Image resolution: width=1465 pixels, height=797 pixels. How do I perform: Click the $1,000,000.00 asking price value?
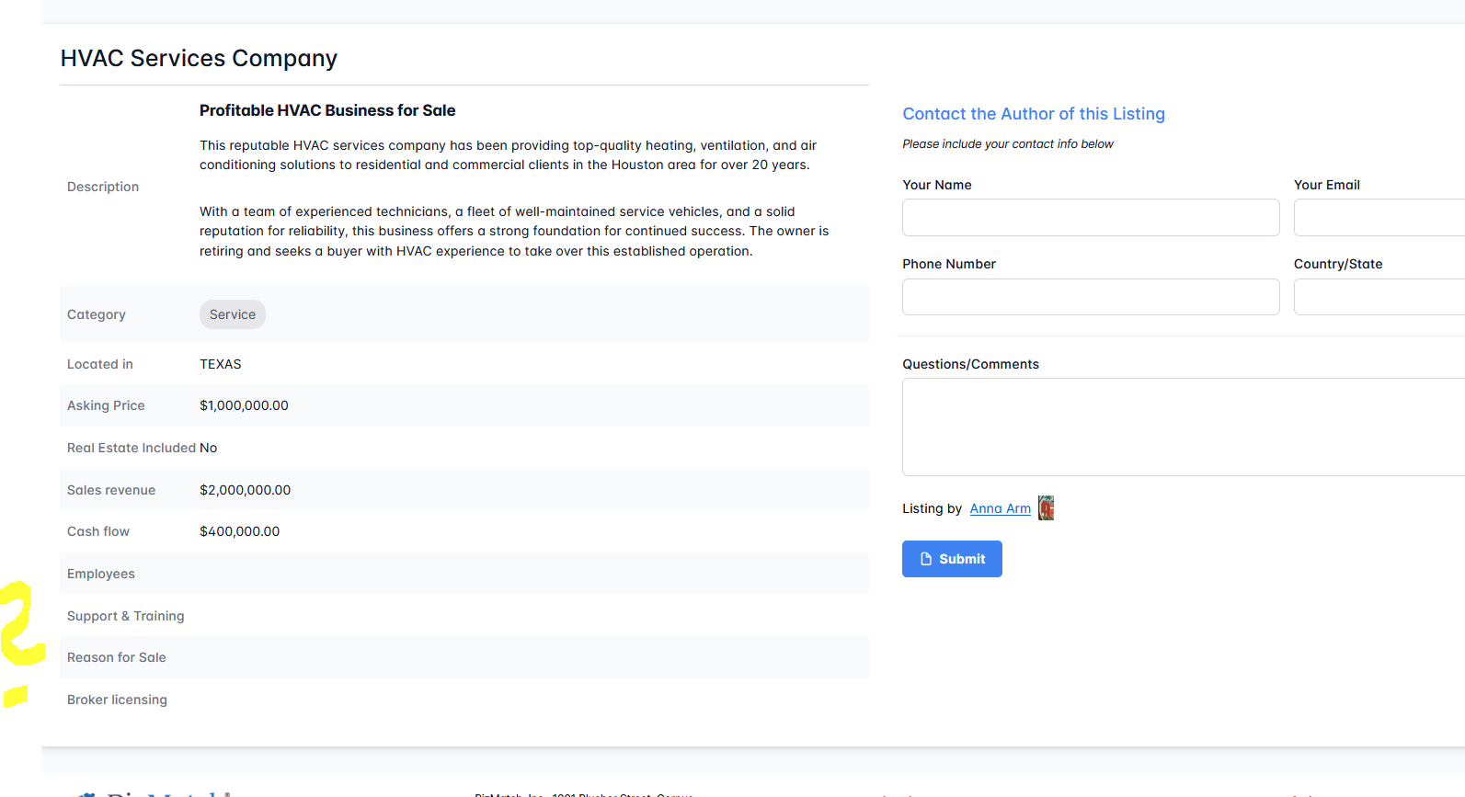pos(244,405)
